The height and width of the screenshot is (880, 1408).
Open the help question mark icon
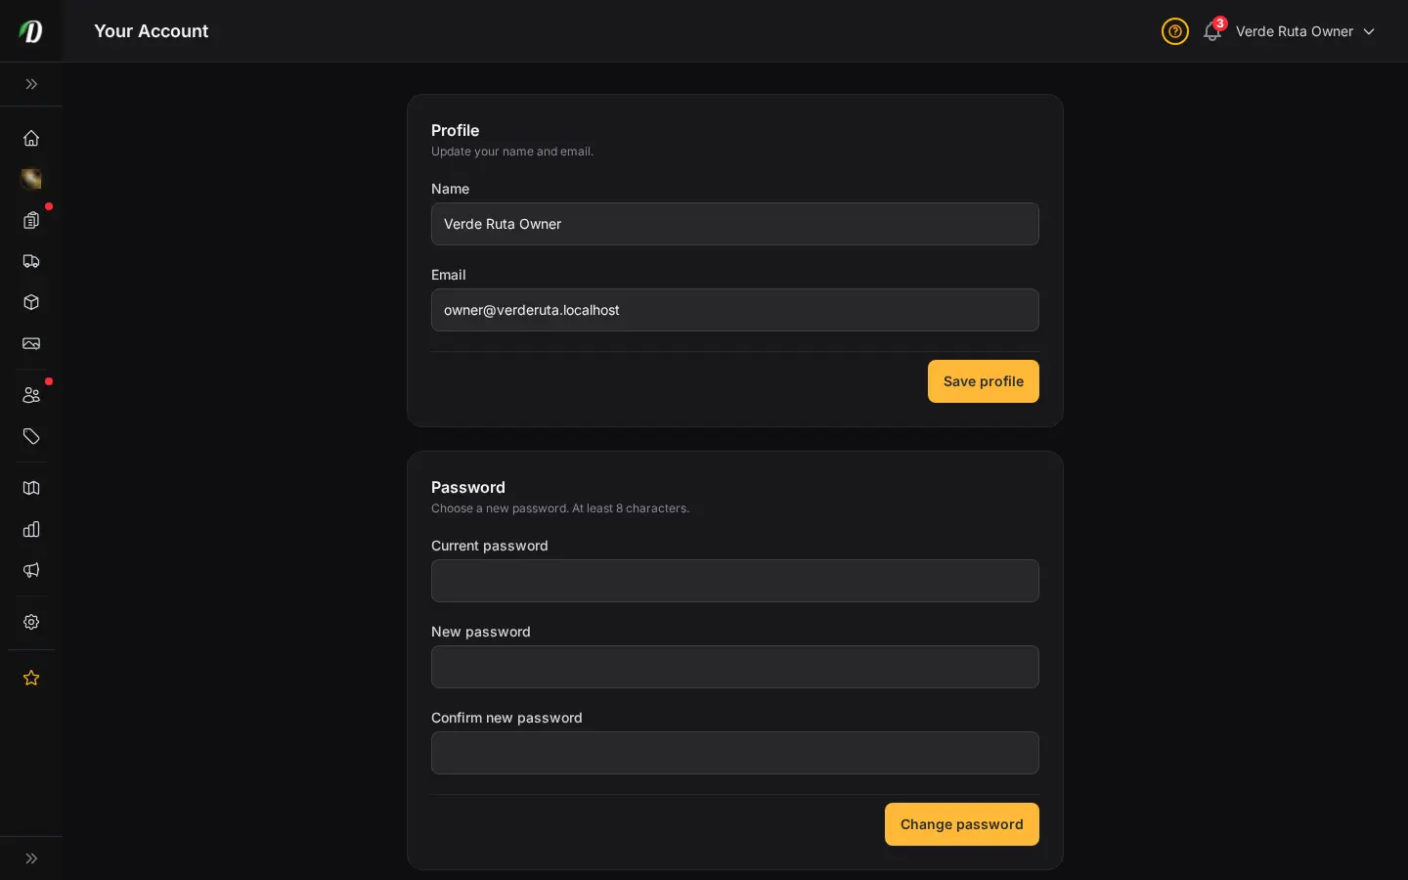click(x=1175, y=31)
